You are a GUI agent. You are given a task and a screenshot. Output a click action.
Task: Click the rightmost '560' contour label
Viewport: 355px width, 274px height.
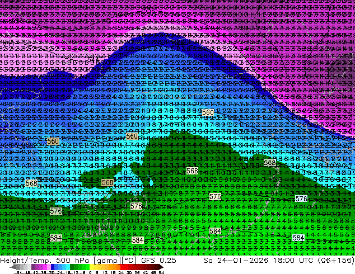coord(208,112)
